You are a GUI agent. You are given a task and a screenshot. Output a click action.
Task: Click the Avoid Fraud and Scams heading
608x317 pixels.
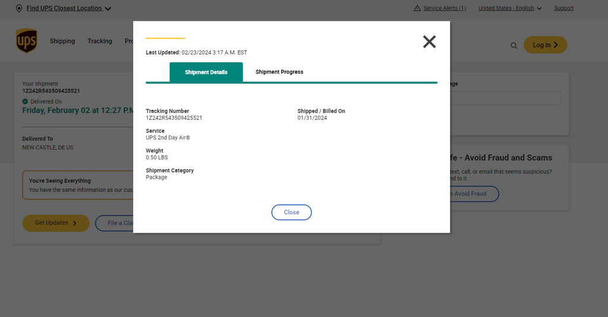click(x=501, y=158)
